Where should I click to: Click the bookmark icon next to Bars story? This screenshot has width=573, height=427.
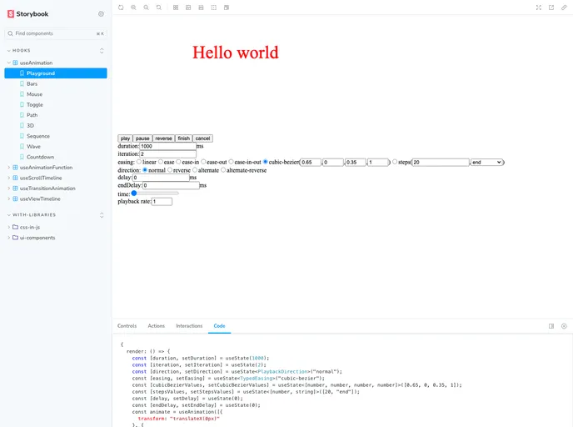[22, 83]
